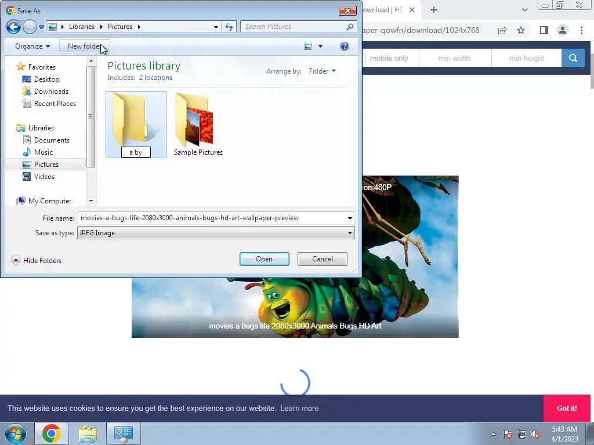Open Chrome's three-dot menu

click(581, 30)
